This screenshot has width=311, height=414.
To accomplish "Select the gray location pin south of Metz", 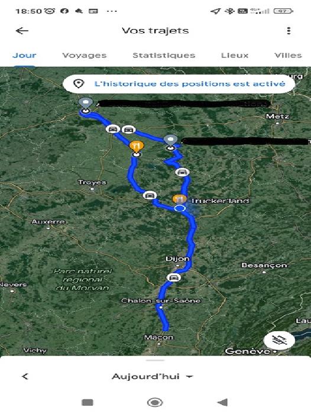I will pos(170,141).
